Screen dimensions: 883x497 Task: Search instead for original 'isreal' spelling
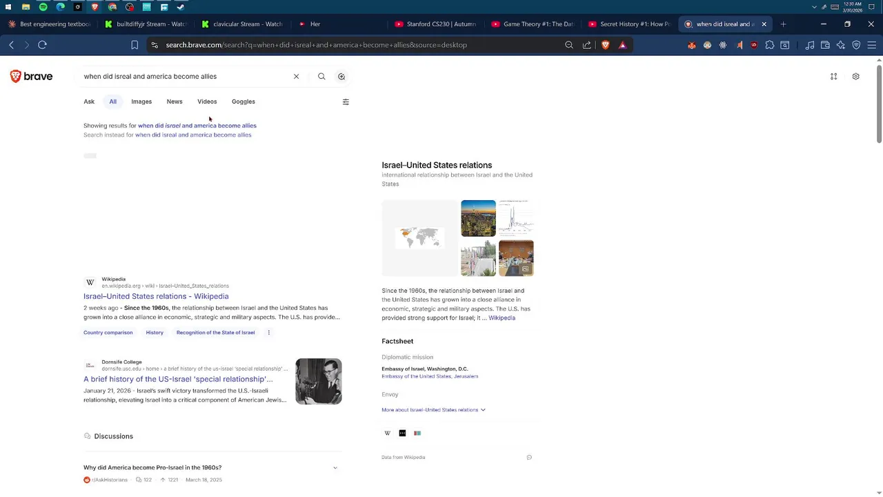pos(193,135)
